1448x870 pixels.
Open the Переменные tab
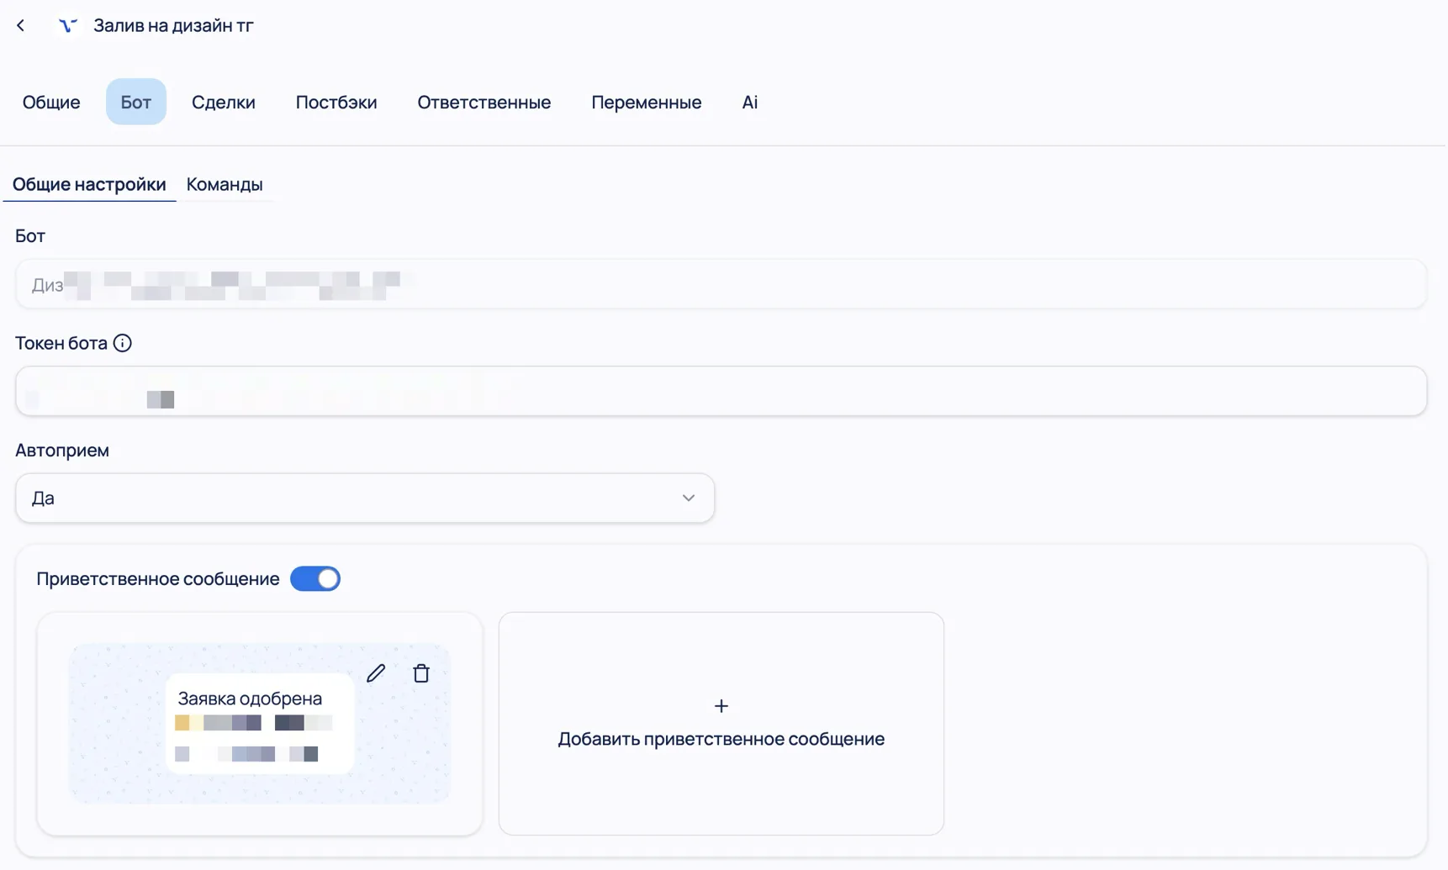pos(647,103)
